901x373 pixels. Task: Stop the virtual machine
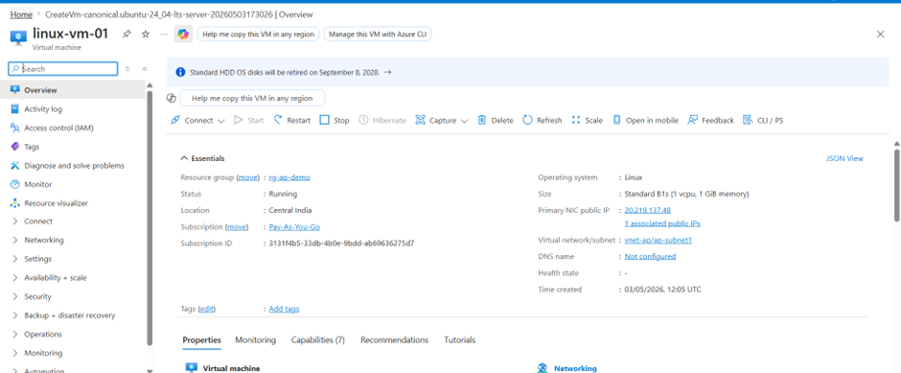click(335, 121)
